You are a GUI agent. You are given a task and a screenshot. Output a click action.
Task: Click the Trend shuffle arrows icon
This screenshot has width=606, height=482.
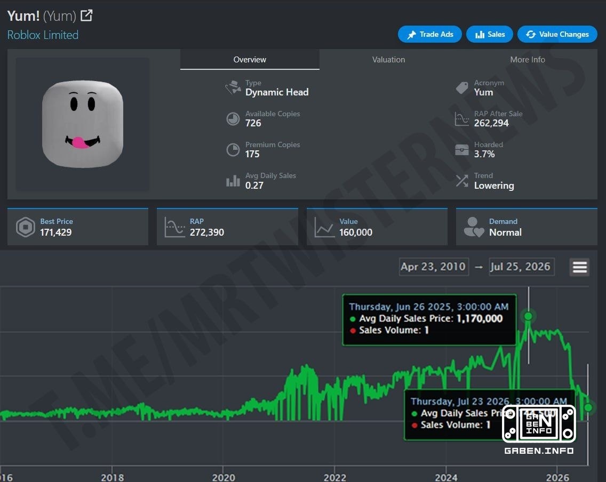click(x=462, y=180)
